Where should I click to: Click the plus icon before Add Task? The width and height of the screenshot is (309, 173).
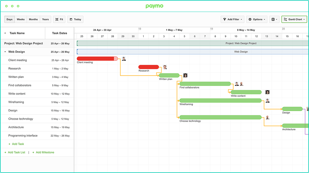9,144
